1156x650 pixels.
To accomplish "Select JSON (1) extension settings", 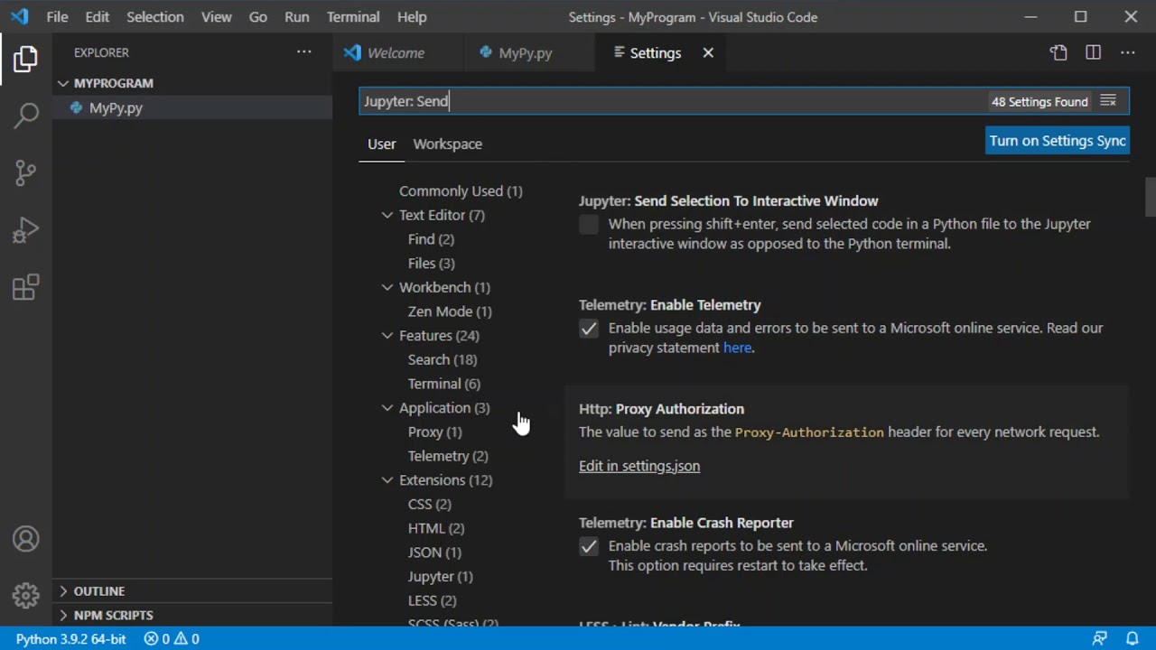I will [x=434, y=552].
